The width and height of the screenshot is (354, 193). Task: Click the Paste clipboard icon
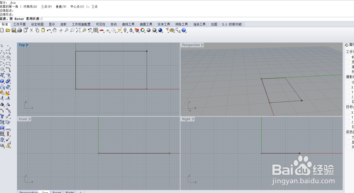click(x=43, y=30)
